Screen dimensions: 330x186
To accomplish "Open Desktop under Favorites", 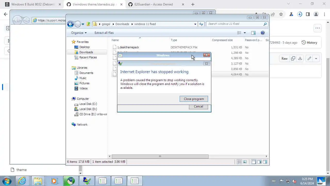I will [x=84, y=47].
